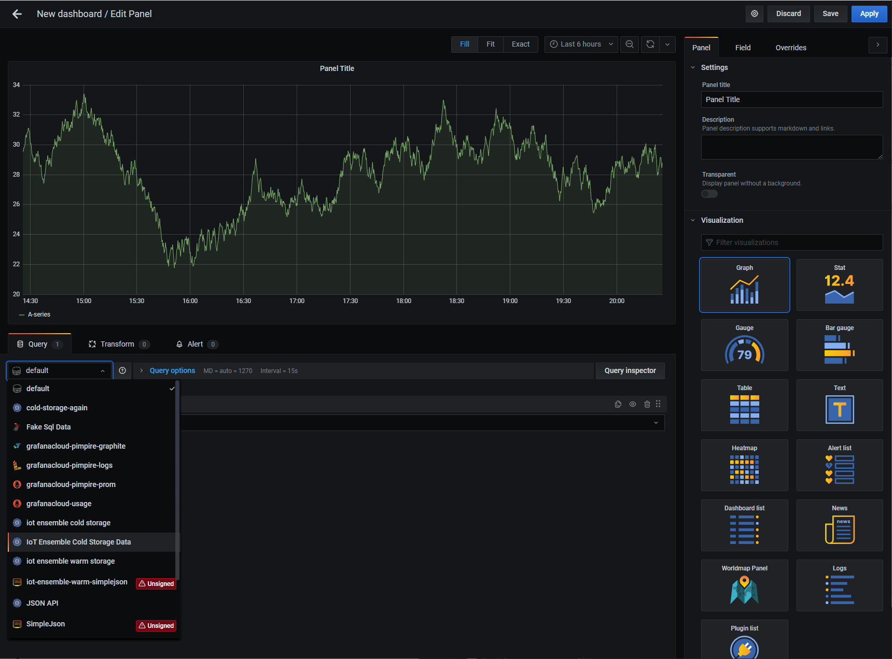Click the query drag handle icon
Screen dimensions: 892x659
tap(658, 404)
